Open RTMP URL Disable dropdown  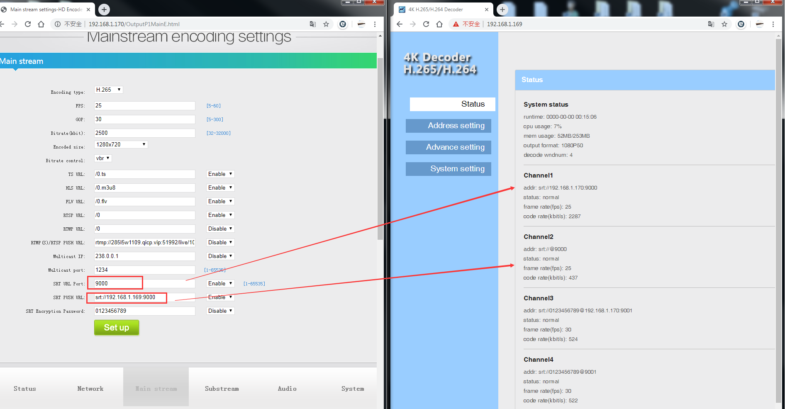coord(220,229)
